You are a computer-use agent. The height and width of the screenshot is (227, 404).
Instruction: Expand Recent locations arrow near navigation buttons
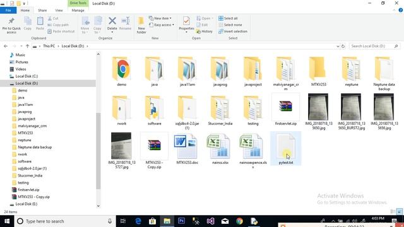tap(21, 46)
